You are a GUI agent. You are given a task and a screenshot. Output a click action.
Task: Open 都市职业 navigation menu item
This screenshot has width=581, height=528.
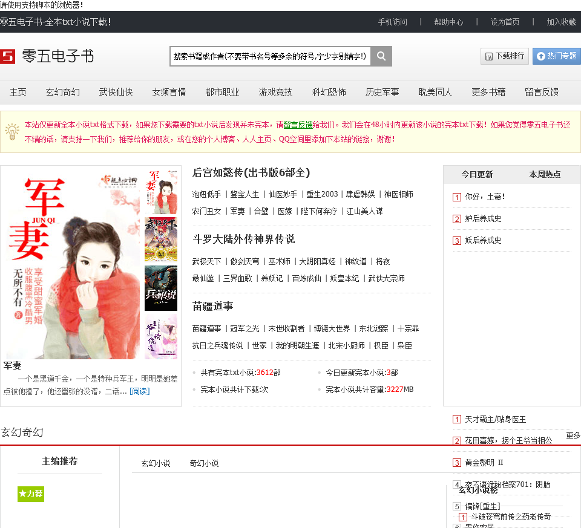[222, 92]
